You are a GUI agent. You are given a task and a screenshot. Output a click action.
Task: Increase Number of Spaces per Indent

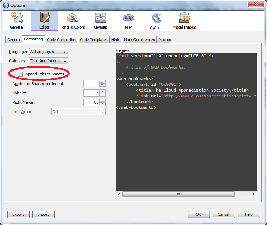[x=102, y=82]
